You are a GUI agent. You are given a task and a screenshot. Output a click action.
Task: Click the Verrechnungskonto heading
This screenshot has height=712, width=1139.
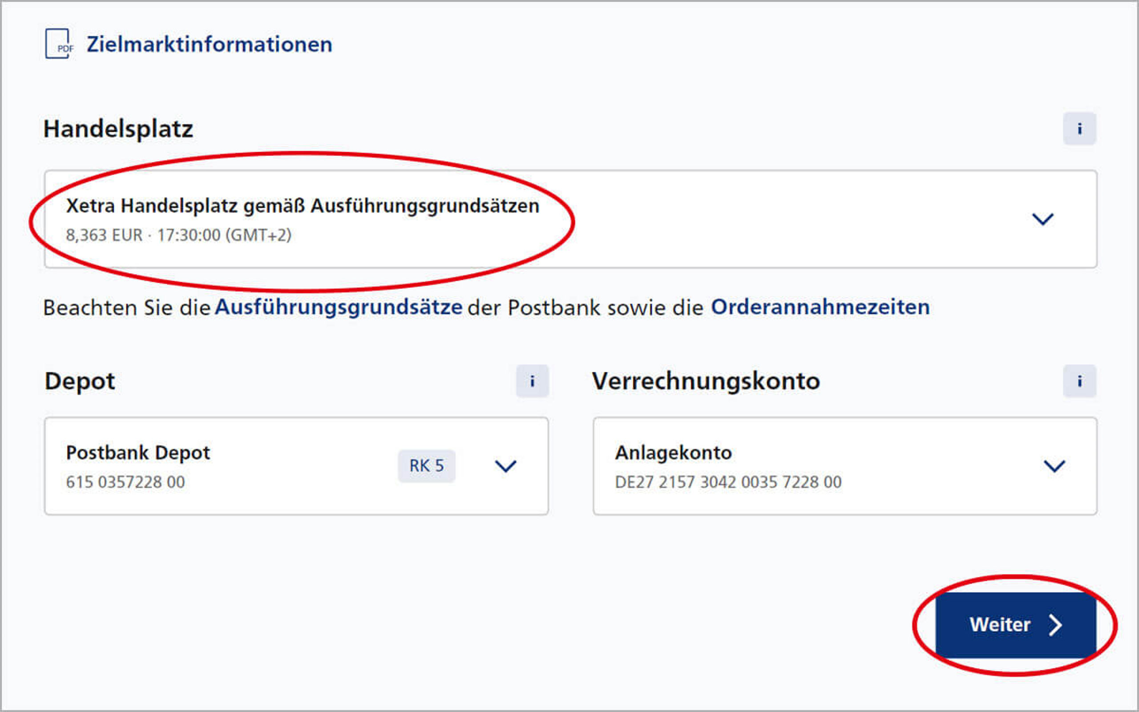click(706, 381)
